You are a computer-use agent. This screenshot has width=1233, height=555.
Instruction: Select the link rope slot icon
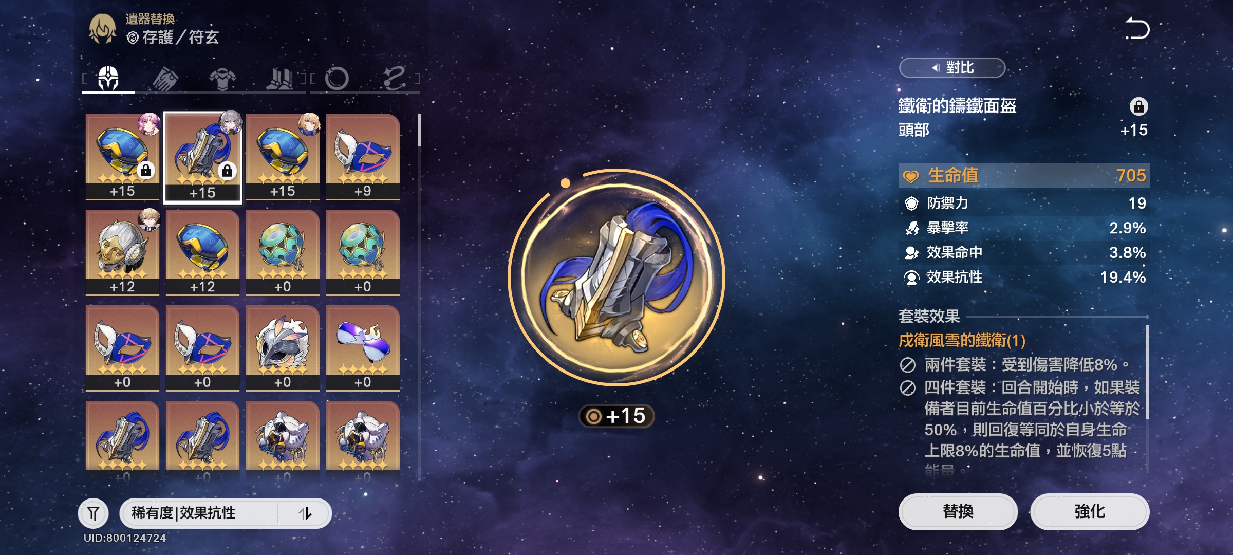[x=394, y=78]
